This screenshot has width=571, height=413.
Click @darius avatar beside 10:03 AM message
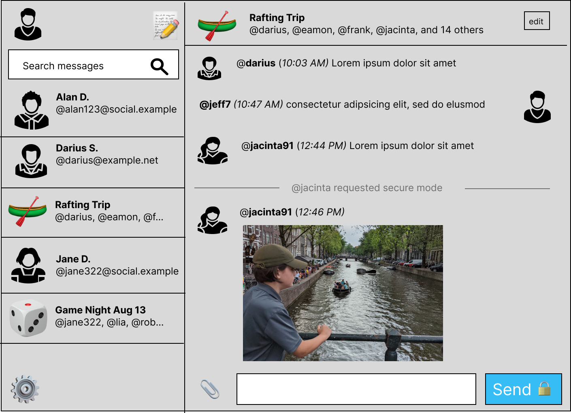click(209, 68)
